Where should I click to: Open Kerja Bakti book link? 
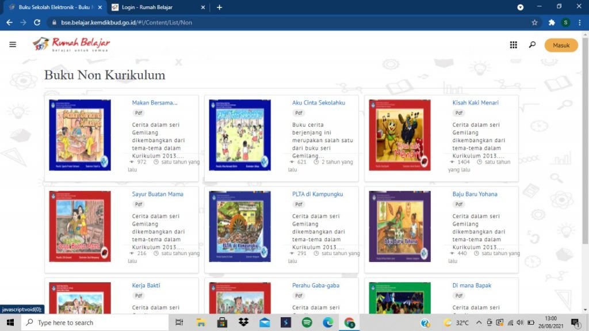pos(146,285)
